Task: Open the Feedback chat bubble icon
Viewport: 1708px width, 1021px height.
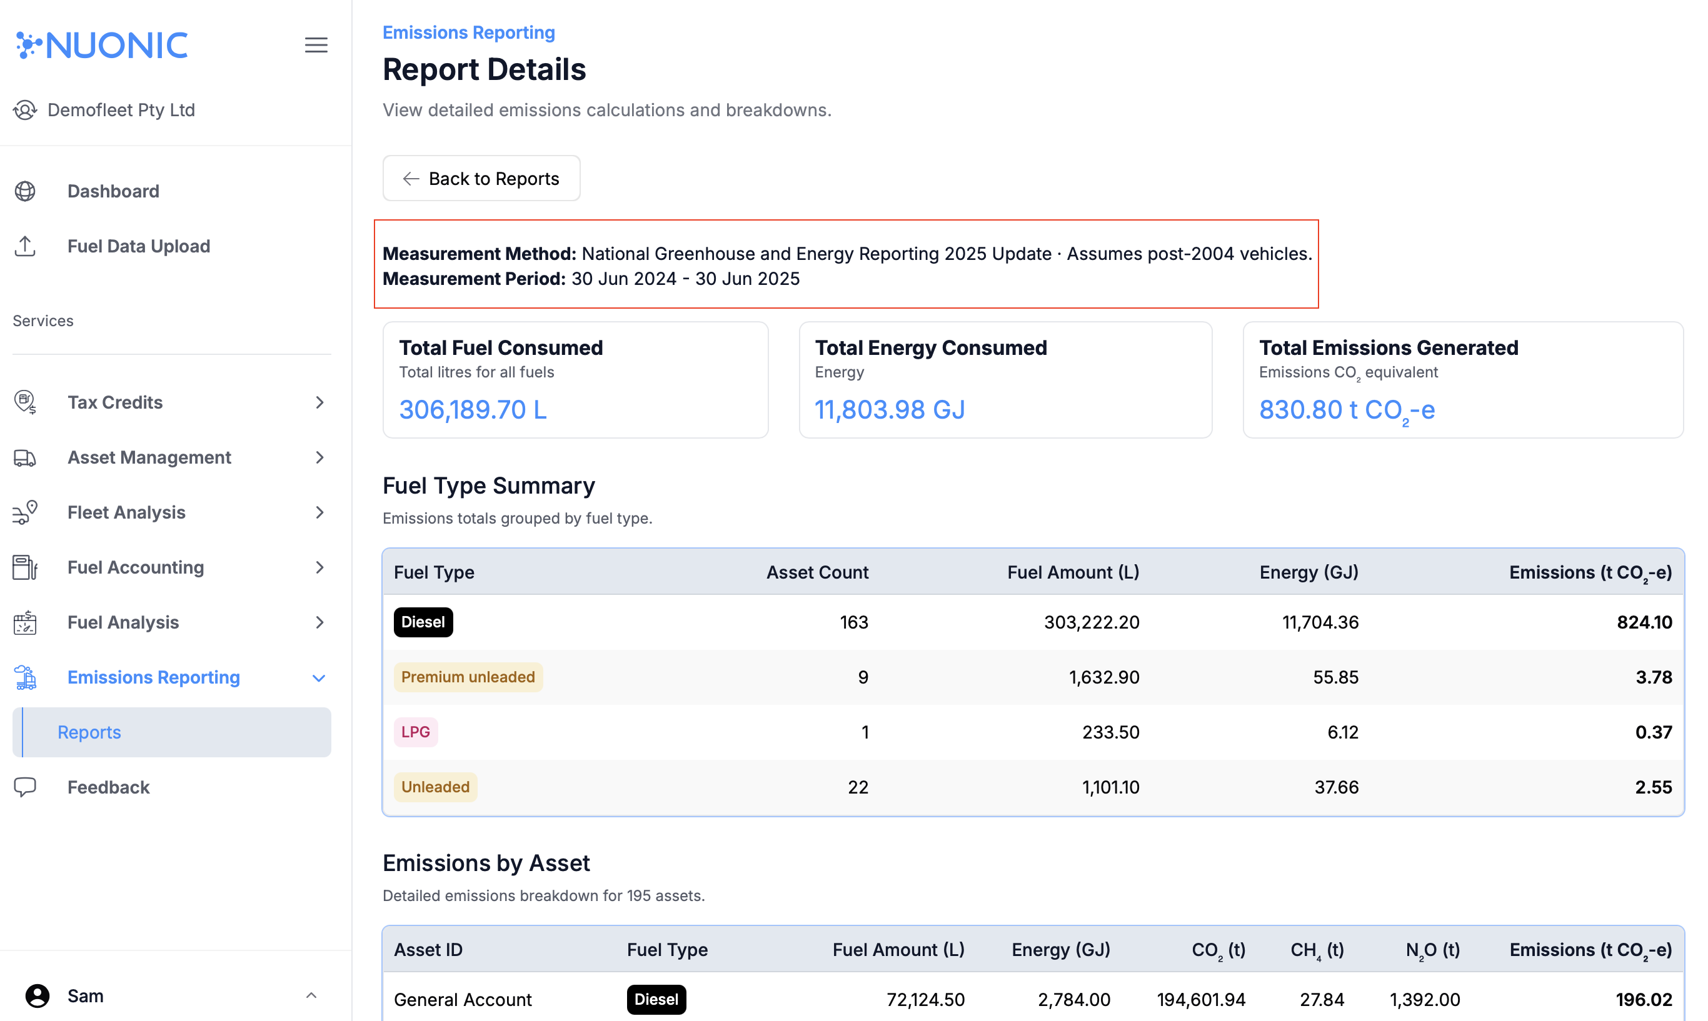Action: [x=26, y=787]
